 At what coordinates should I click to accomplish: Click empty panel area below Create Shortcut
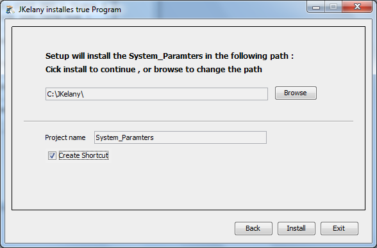pos(188,186)
